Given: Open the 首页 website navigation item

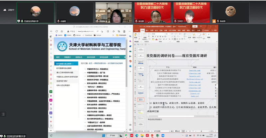Looking at the screenshot, I should point(58,57).
